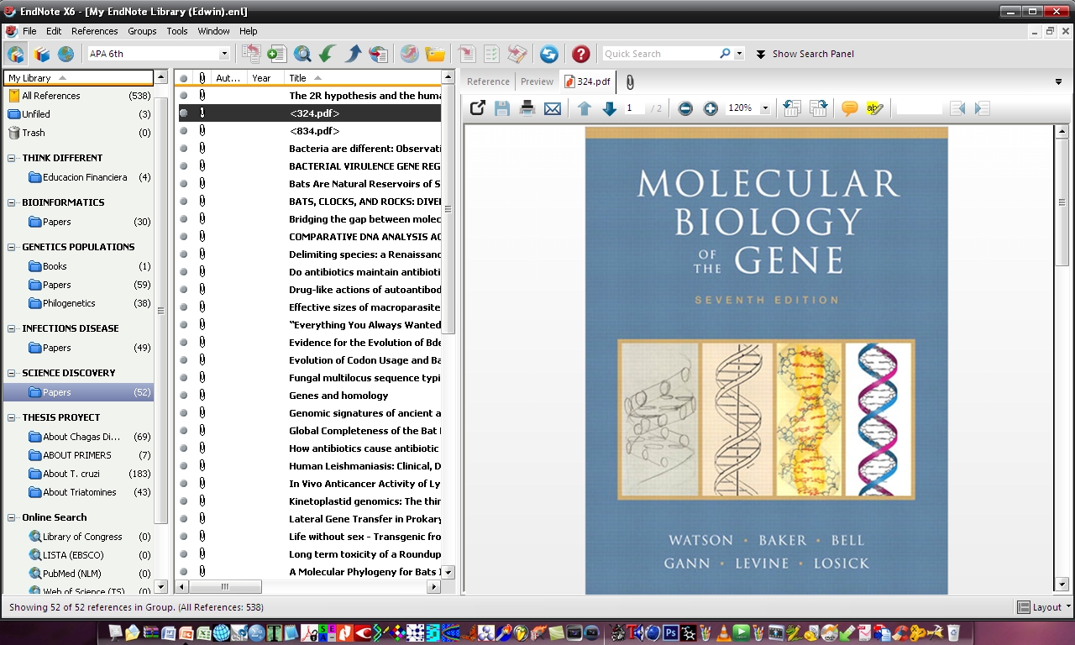Switch to Local Library mode books icon
This screenshot has width=1075, height=645.
pos(41,54)
